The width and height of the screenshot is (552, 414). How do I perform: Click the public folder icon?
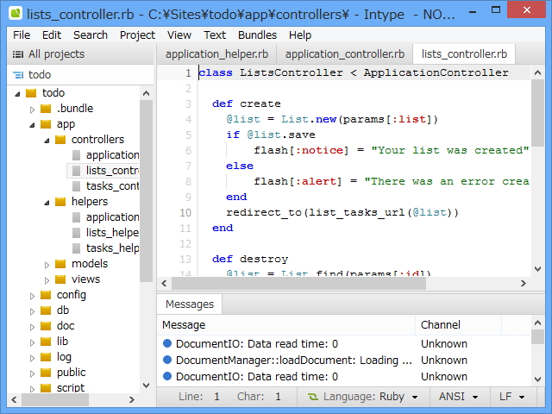(46, 372)
